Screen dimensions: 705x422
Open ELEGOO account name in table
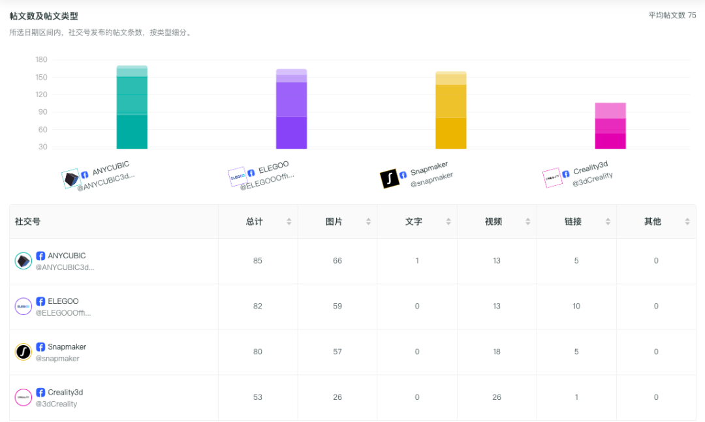(63, 301)
